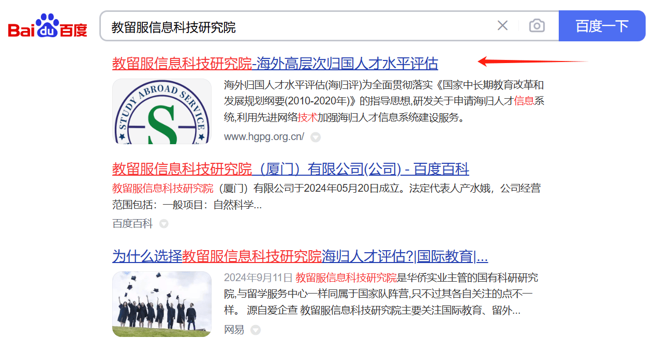This screenshot has height=354, width=671.
Task: Click the camera icon for image search
Action: [x=536, y=25]
